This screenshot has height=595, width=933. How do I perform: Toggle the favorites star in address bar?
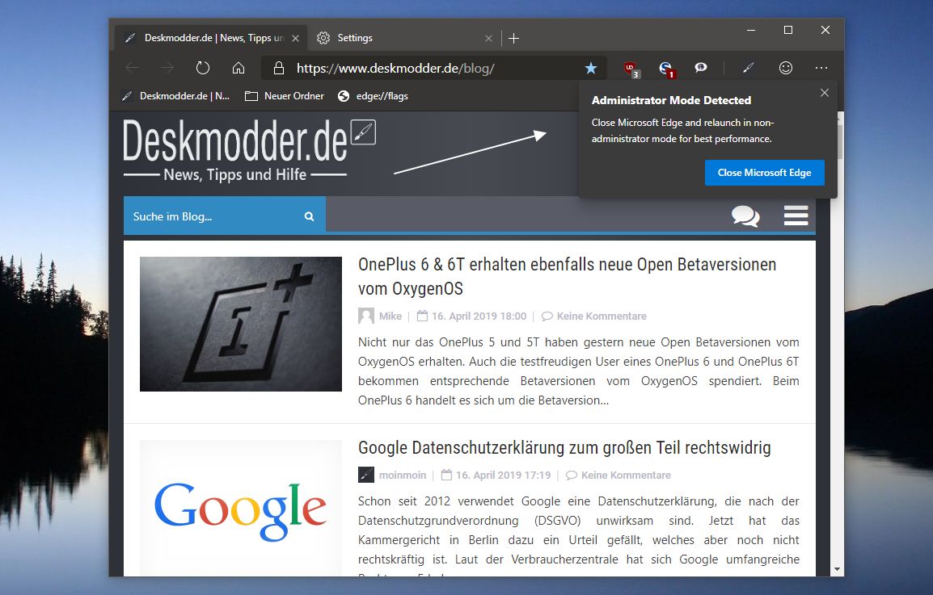pyautogui.click(x=590, y=69)
